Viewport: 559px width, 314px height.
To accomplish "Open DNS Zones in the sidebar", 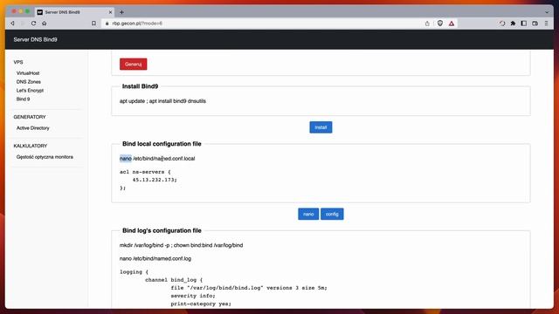I will [x=29, y=81].
